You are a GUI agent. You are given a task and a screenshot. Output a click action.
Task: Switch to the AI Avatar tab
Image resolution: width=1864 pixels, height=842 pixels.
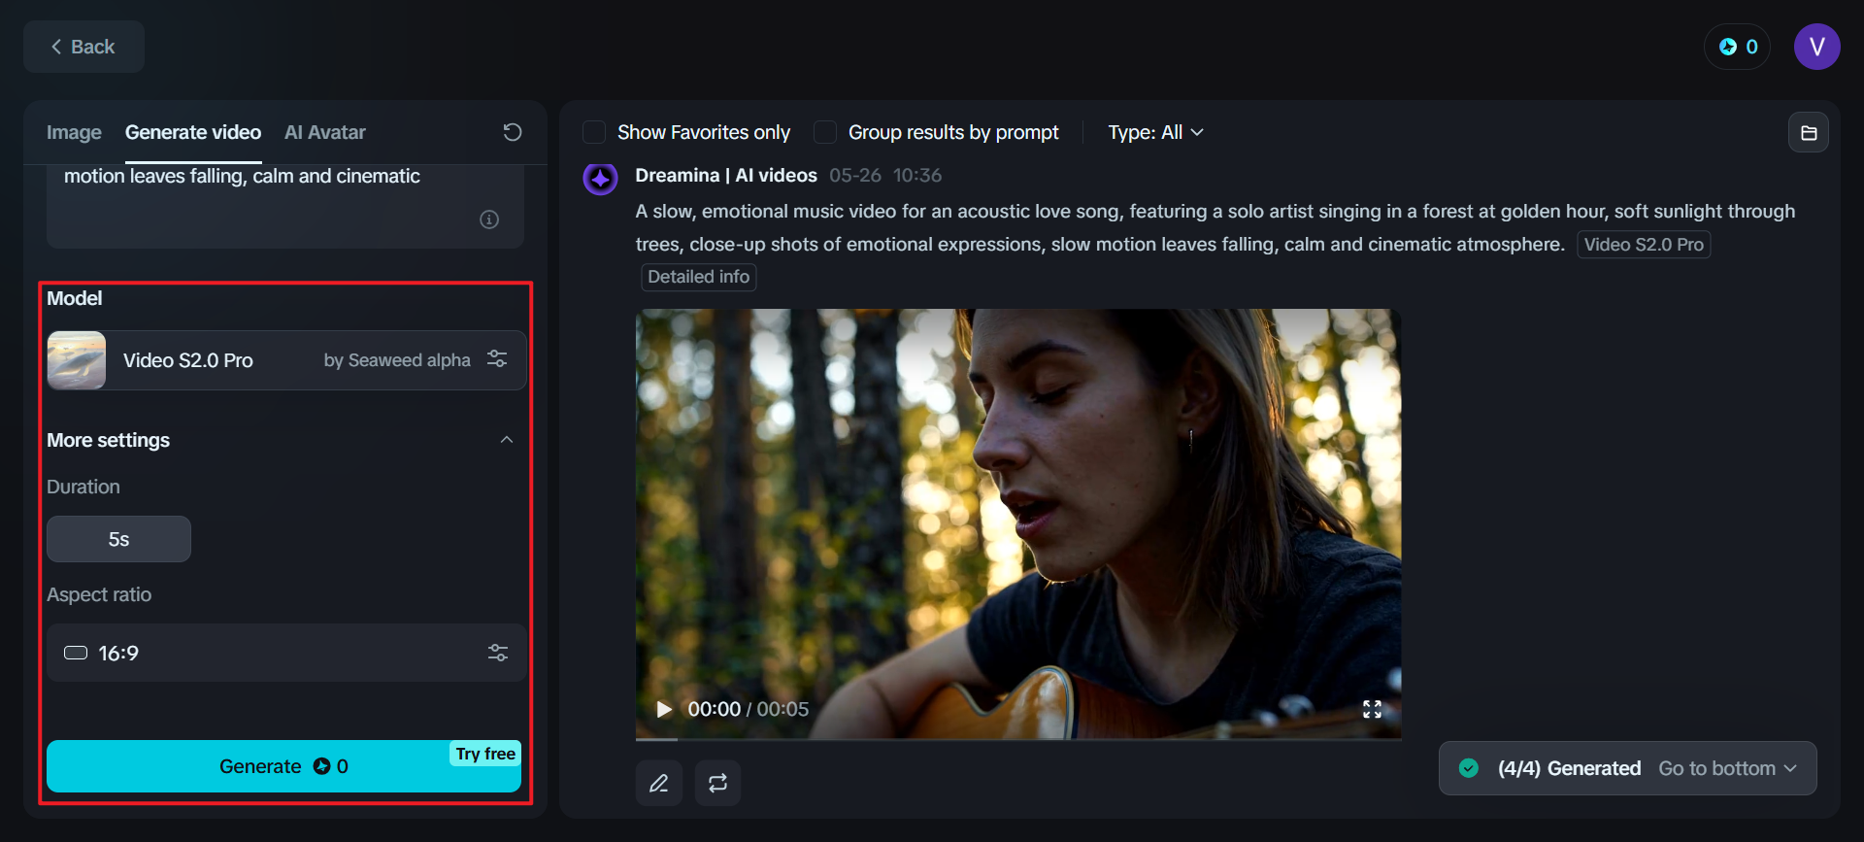(x=324, y=132)
